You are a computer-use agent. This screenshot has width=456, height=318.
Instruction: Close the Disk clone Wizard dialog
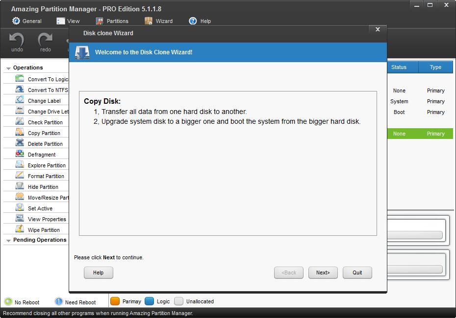(378, 29)
